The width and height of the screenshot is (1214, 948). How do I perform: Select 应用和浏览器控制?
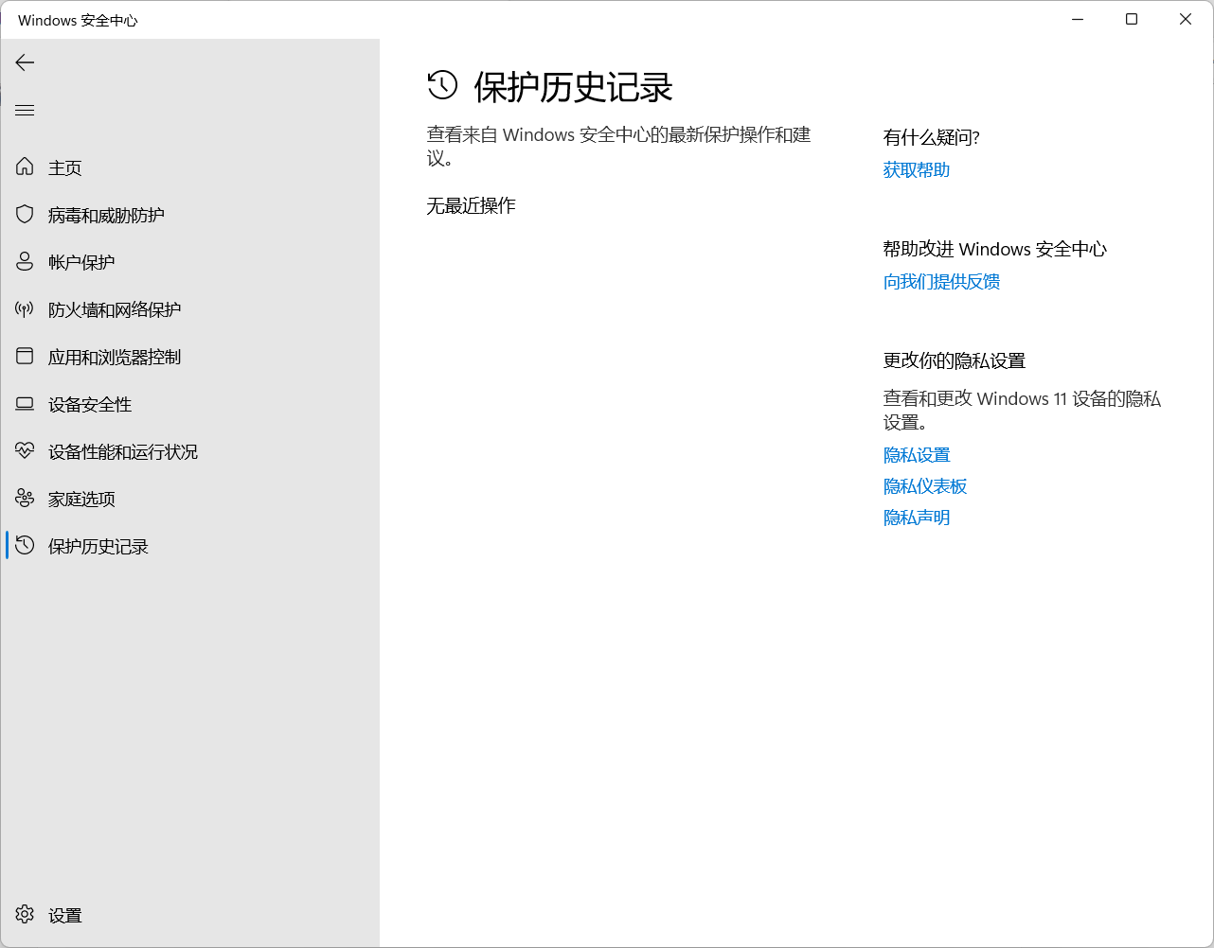click(x=189, y=357)
